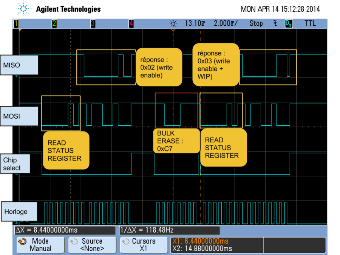This screenshot has height=255, width=340.
Task: Open the Cursors X1 selection softkey
Action: click(144, 245)
